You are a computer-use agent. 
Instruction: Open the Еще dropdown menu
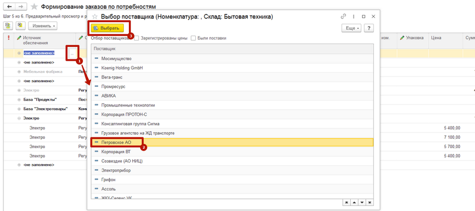pos(352,28)
